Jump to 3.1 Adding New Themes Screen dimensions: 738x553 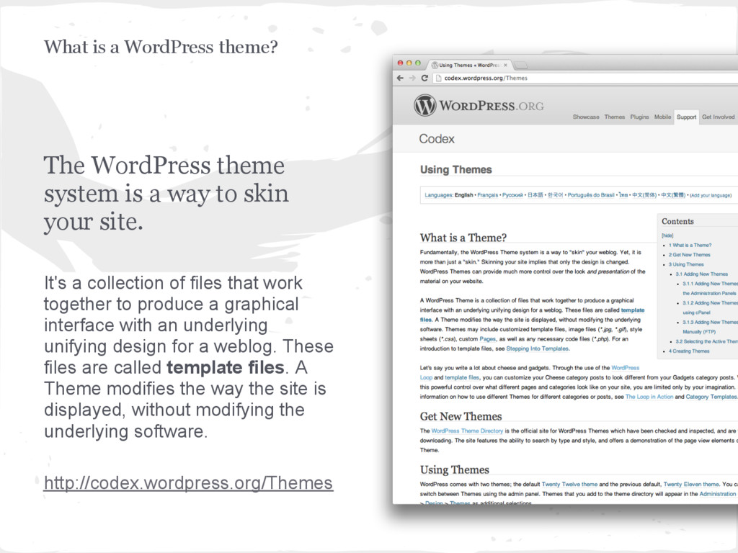[x=702, y=274]
